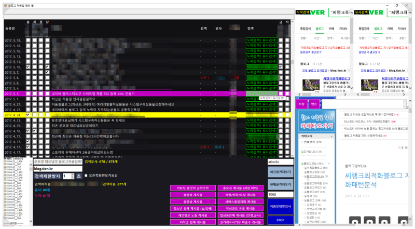
Task: Click 누락검색1 button in 2017. 5. 19. row
Action: [254, 41]
